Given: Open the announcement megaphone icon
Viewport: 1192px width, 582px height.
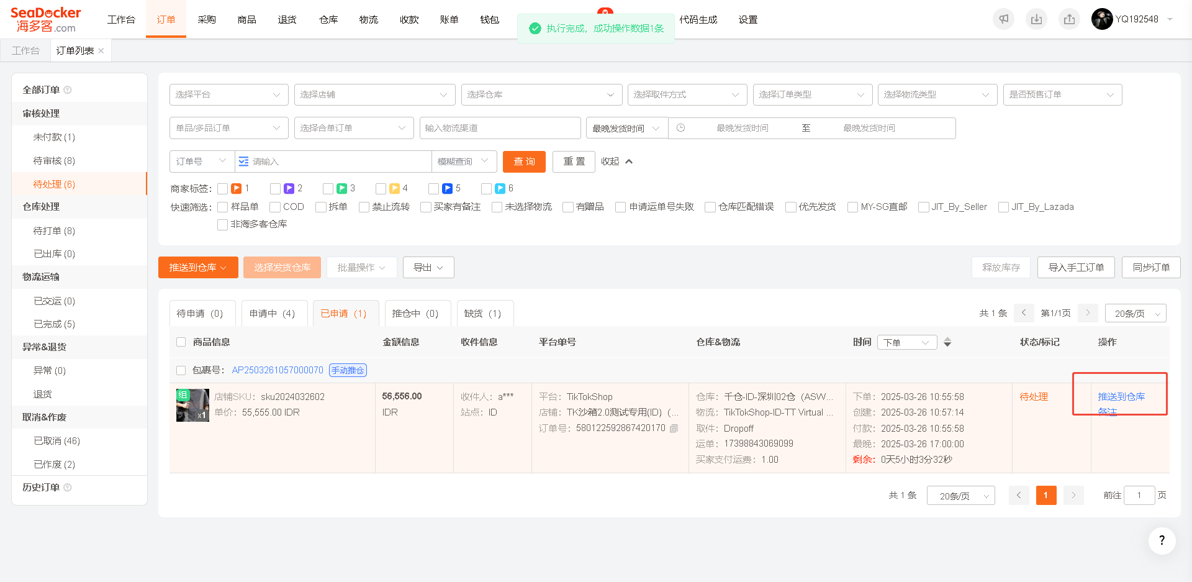Looking at the screenshot, I should click(x=1003, y=19).
